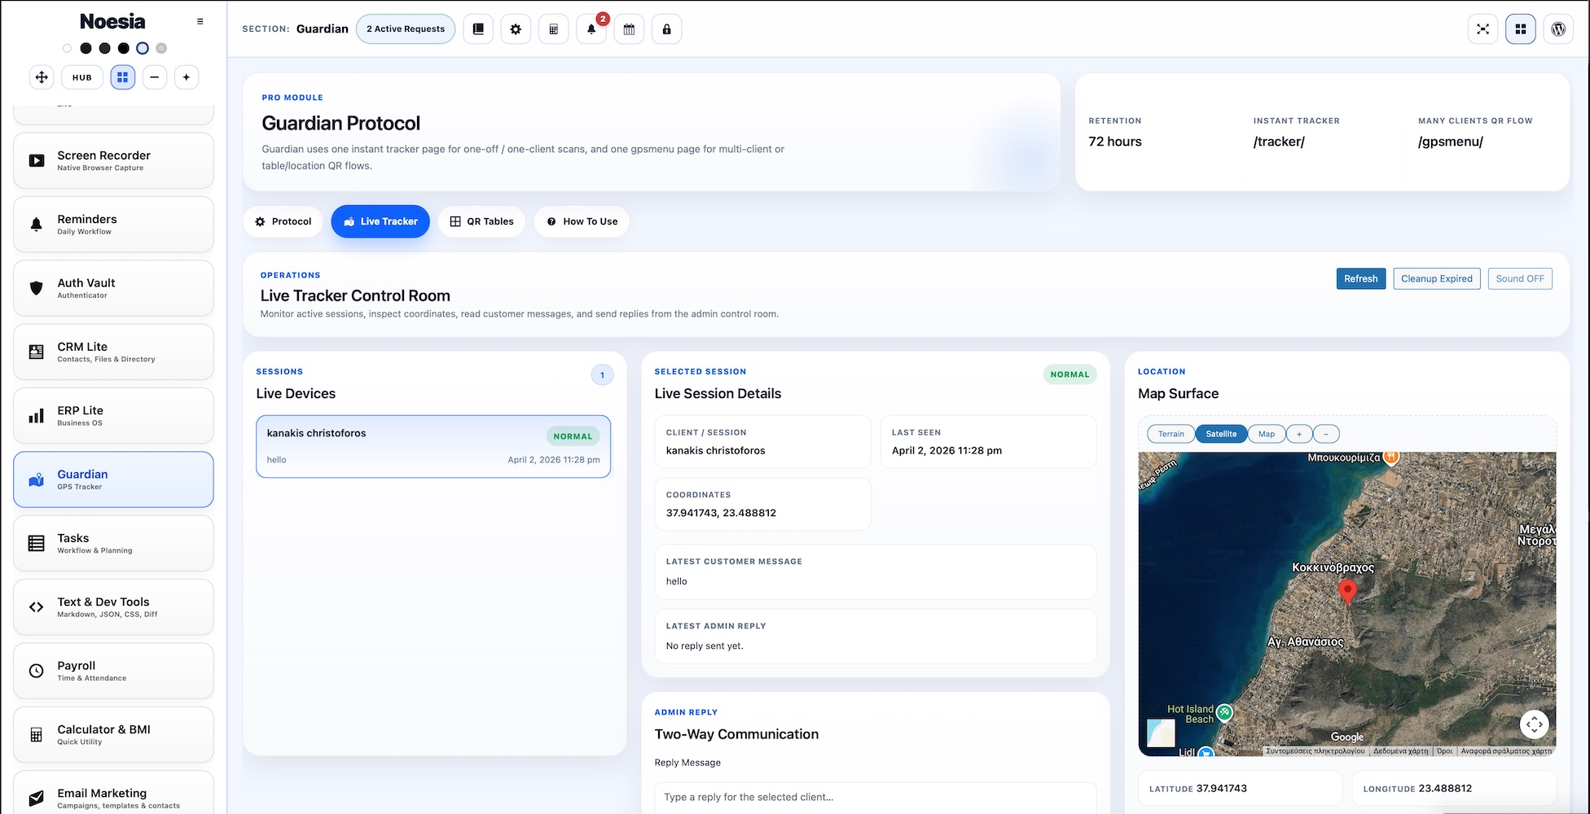
Task: Click the HUB button in the sidebar
Action: pyautogui.click(x=82, y=77)
